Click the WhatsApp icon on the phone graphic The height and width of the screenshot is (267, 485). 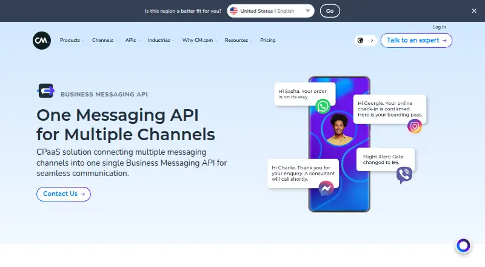click(323, 106)
